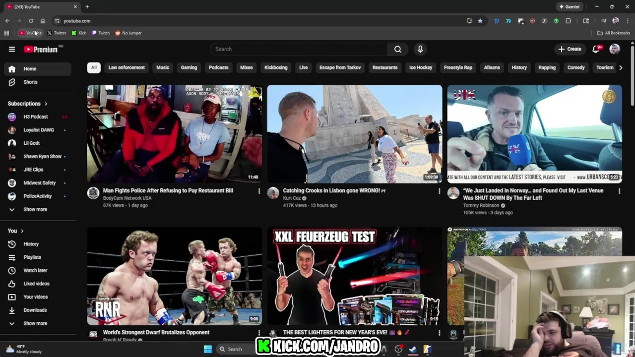The width and height of the screenshot is (635, 357).
Task: Select the Gaming chip
Action: point(189,67)
